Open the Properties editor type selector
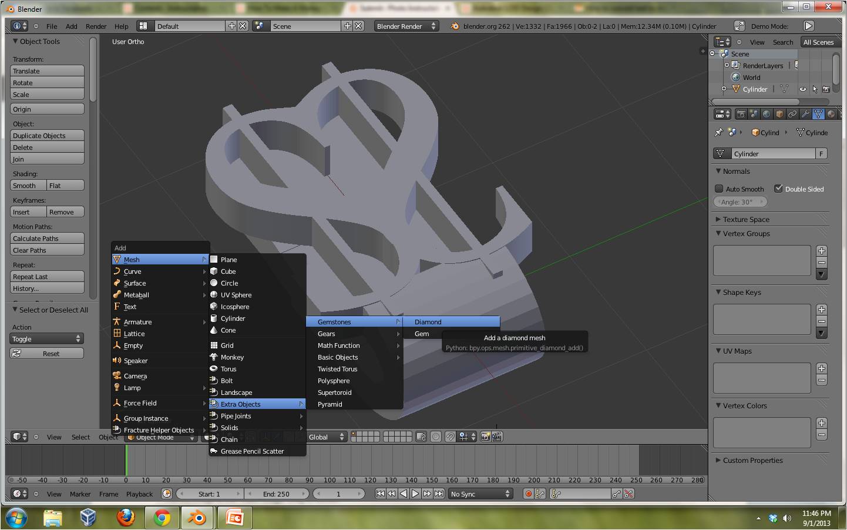The width and height of the screenshot is (847, 530). pos(722,114)
